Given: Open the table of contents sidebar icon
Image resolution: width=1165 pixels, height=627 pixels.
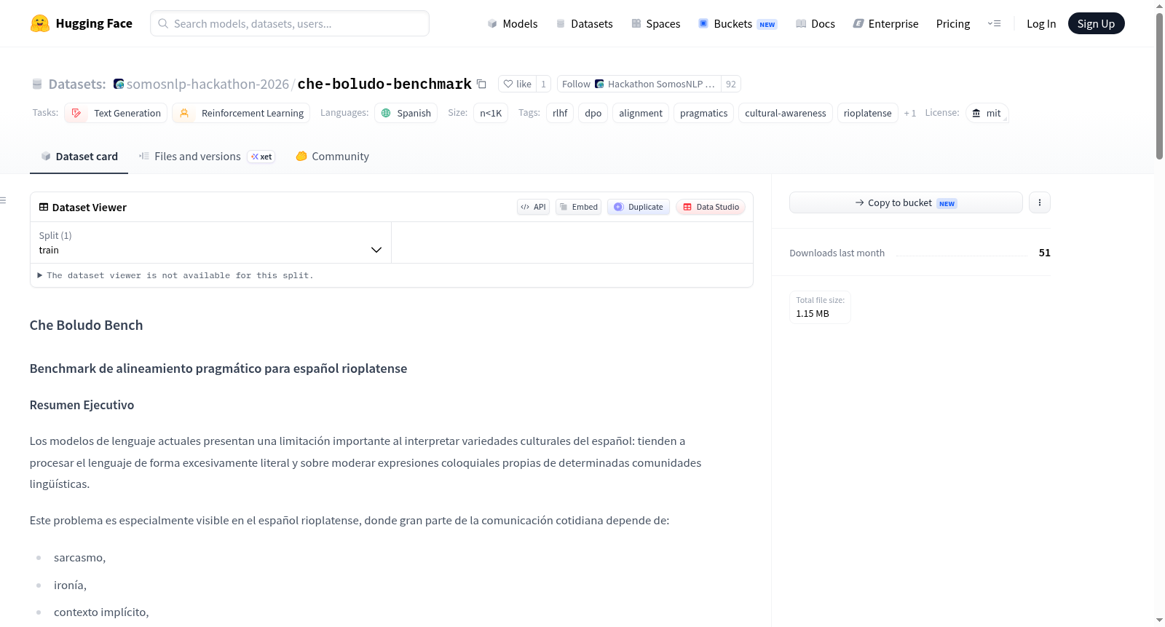Looking at the screenshot, I should pyautogui.click(x=3, y=200).
